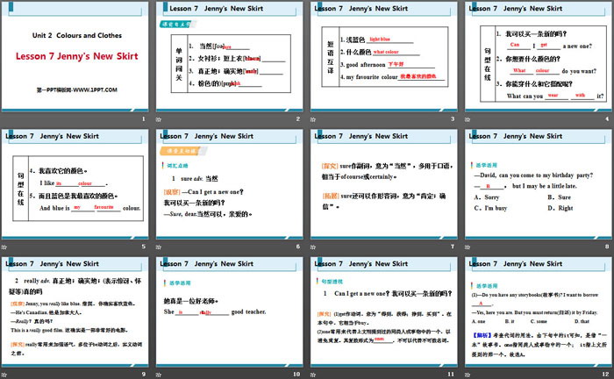
Task: Click the animation star icon under slide 11
Action: click(x=313, y=375)
